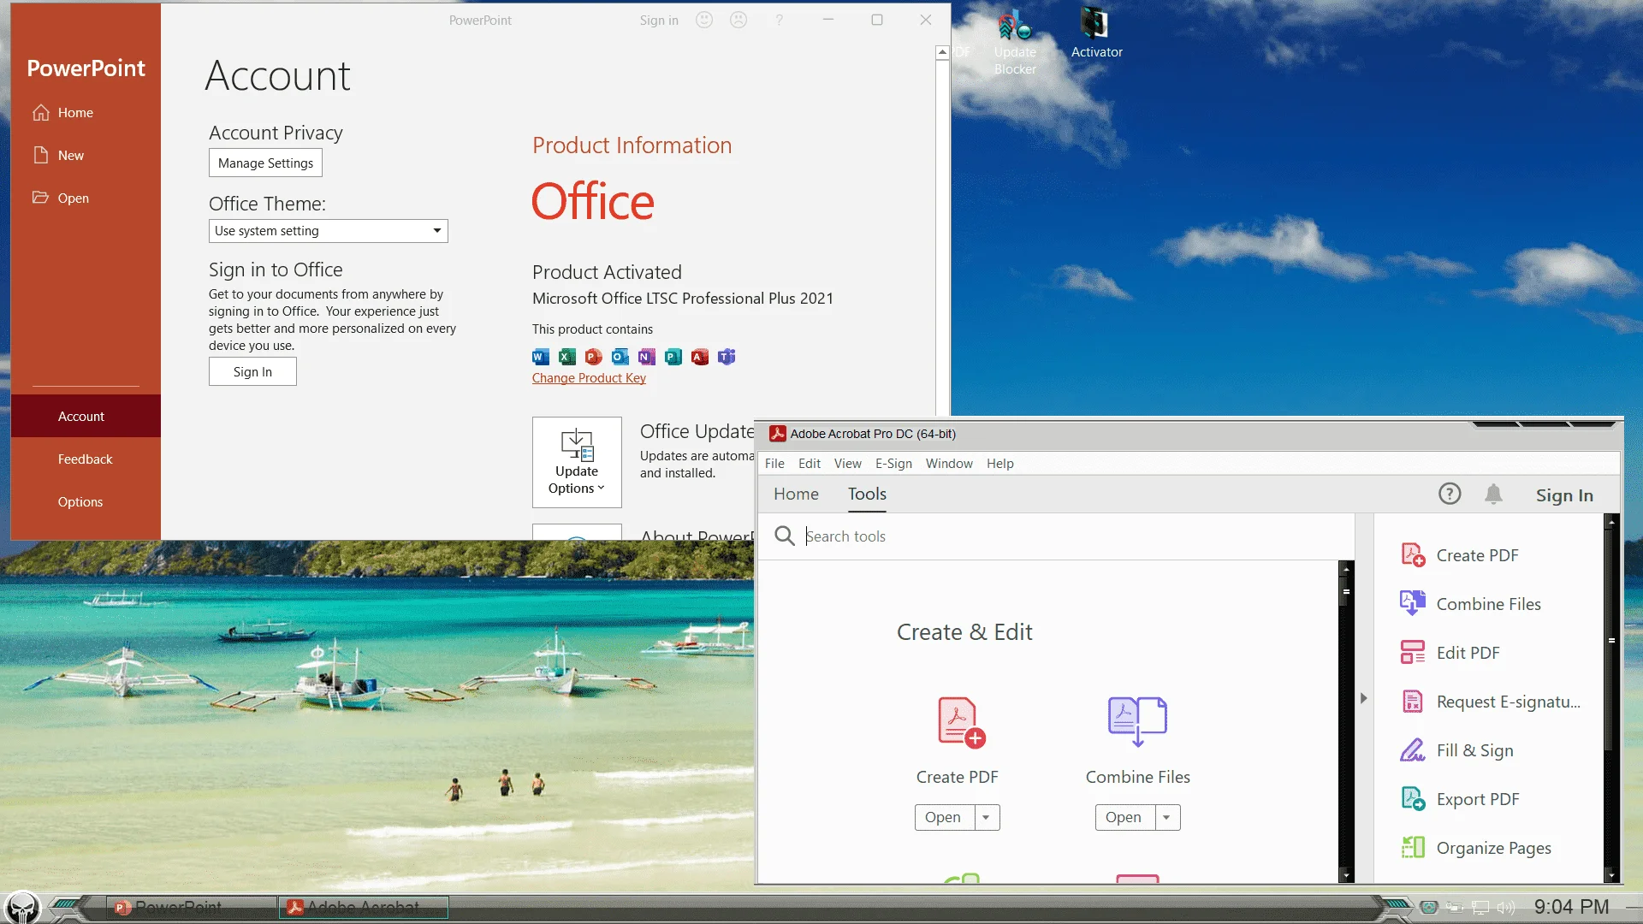1643x924 pixels.
Task: Open the Activator desktop shortcut
Action: click(x=1096, y=33)
